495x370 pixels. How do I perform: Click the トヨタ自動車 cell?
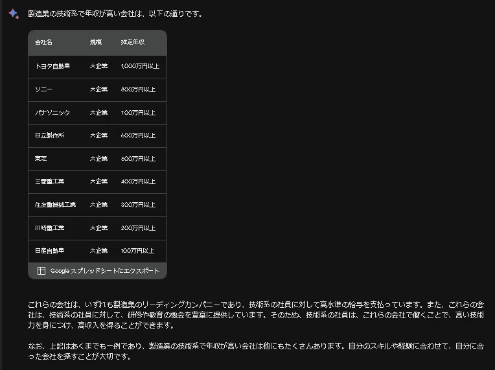52,66
